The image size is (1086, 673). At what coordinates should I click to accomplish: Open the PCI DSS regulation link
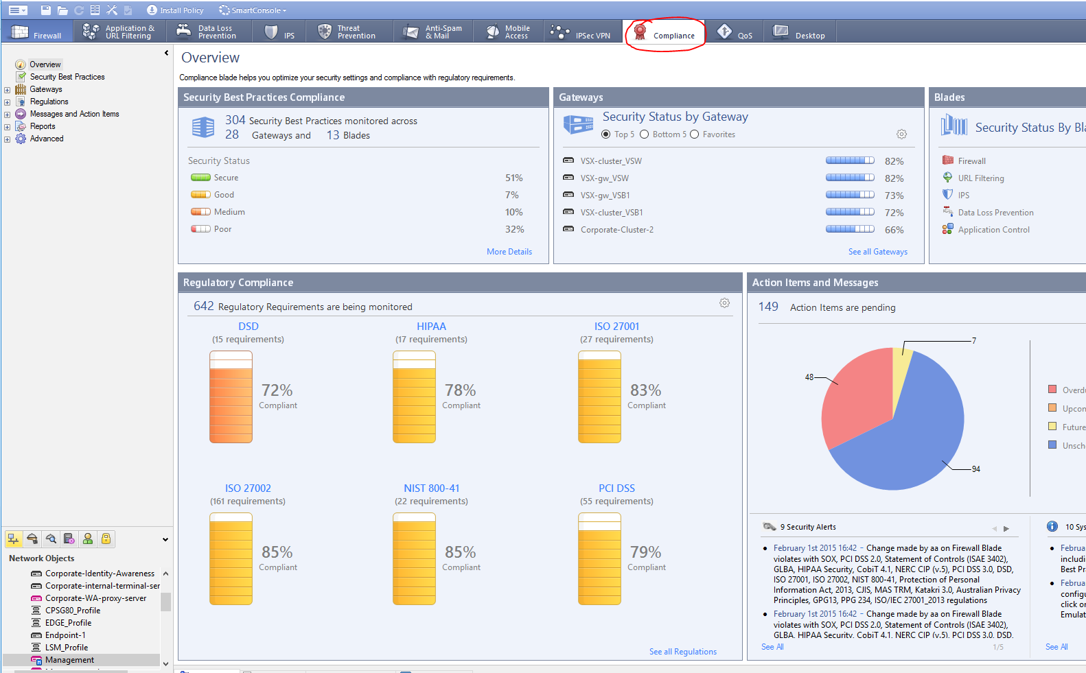click(616, 488)
